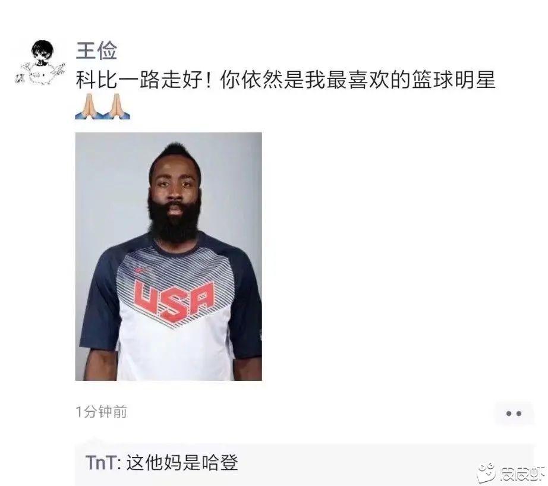Tap the post text starting 科比一路走好

coord(285,80)
